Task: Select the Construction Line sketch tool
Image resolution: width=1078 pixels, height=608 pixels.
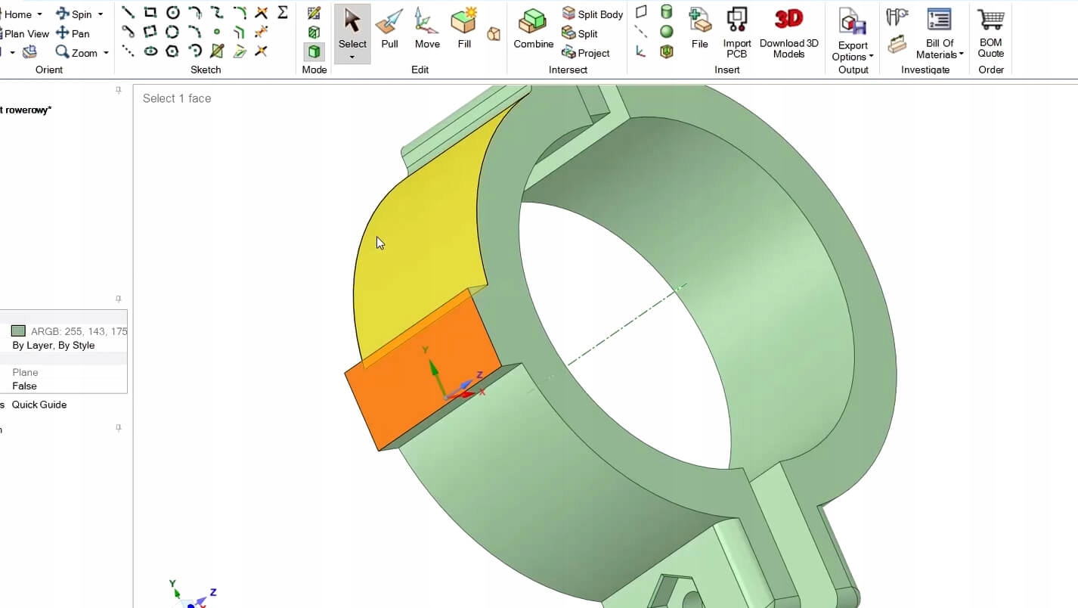Action: pos(129,51)
